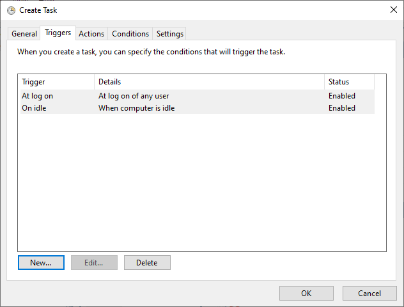
Task: Click the Create Task clock icon in title bar
Action: pyautogui.click(x=11, y=10)
